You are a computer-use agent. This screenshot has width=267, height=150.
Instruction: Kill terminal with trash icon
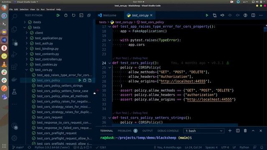tap(245, 130)
